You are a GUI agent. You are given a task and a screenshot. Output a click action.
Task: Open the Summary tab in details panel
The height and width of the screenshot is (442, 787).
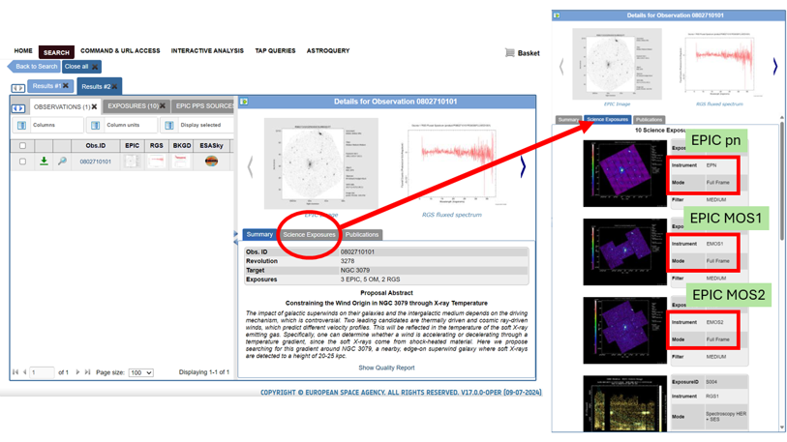(259, 234)
